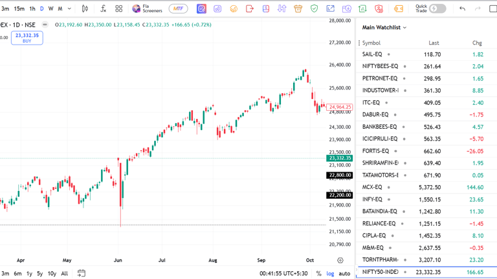Open the orange wallet icon
Viewport: 497px width, 279px height.
click(399, 9)
